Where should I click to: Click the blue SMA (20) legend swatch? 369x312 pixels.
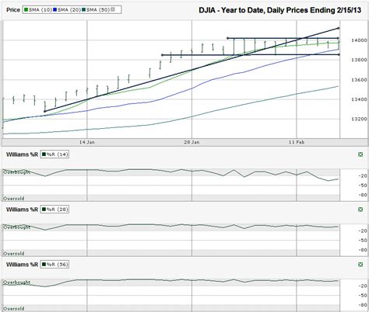tap(54, 10)
